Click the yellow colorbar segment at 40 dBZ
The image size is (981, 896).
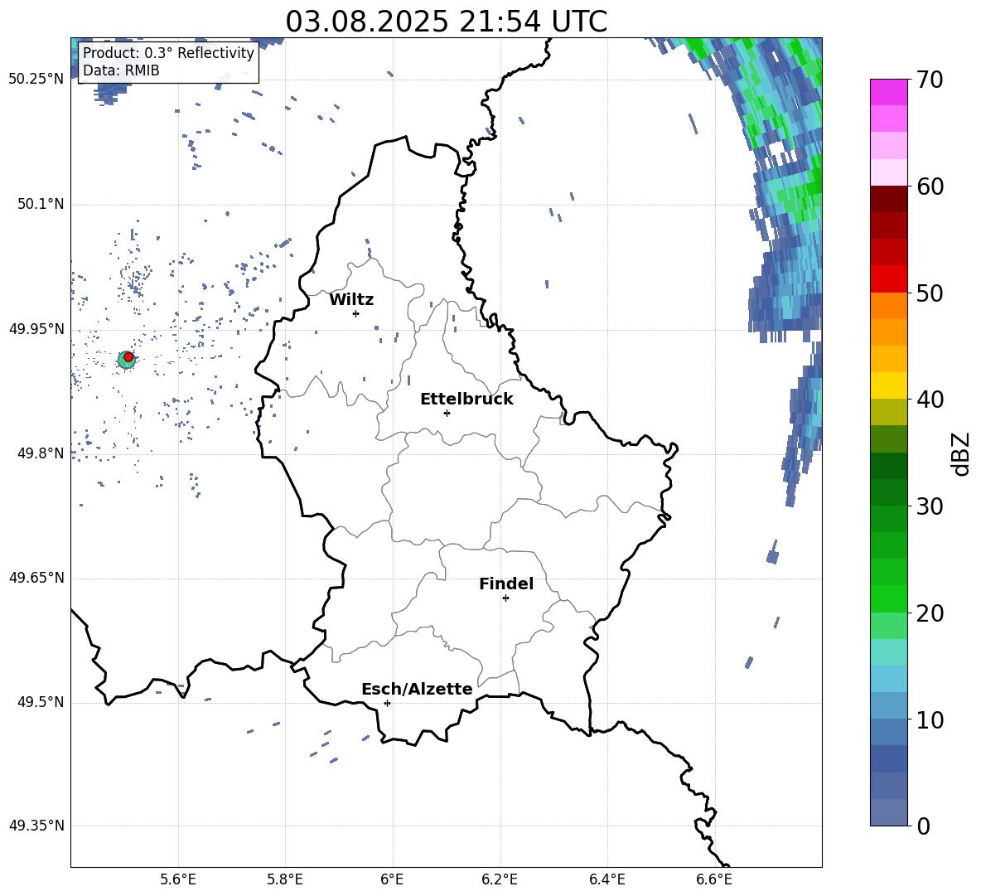(x=889, y=385)
